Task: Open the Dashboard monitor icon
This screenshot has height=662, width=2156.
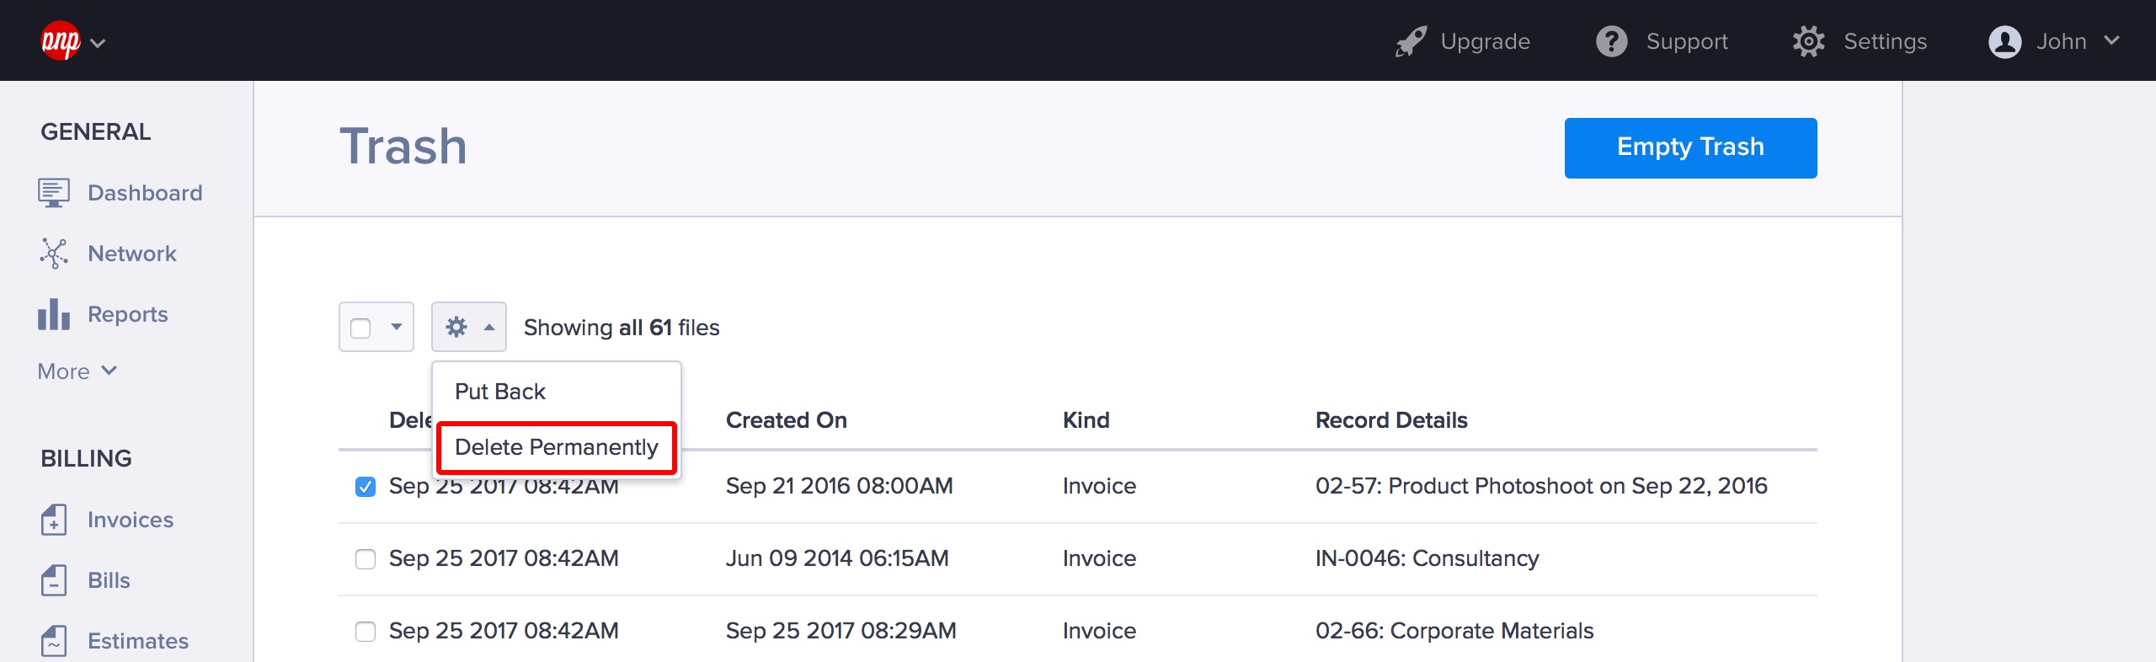Action: click(54, 193)
